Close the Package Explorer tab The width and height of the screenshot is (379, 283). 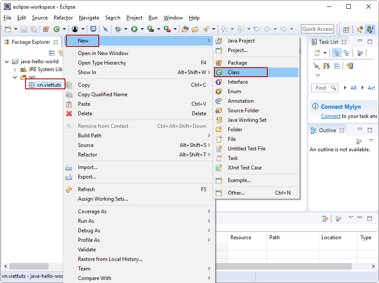[x=56, y=42]
